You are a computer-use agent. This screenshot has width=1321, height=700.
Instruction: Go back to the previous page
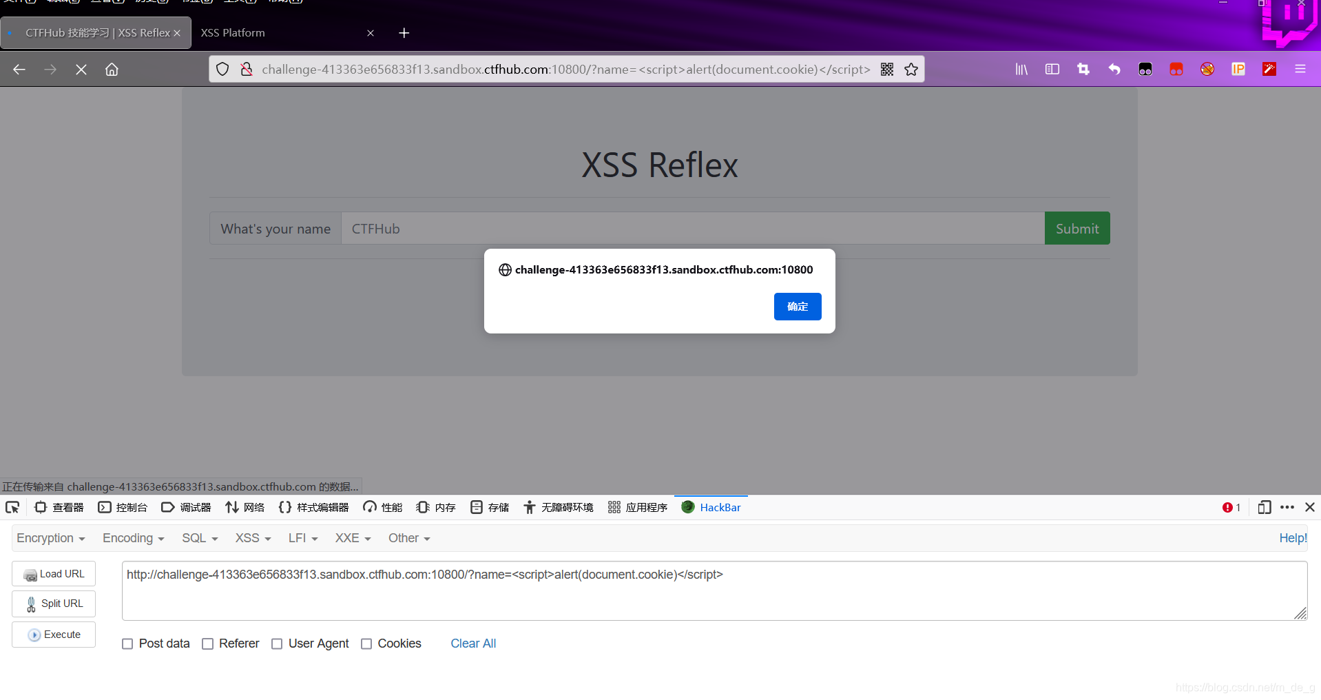pos(19,70)
